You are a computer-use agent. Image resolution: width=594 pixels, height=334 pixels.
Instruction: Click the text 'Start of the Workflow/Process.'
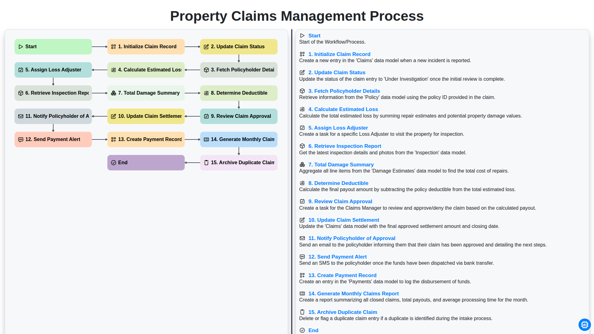pos(332,42)
